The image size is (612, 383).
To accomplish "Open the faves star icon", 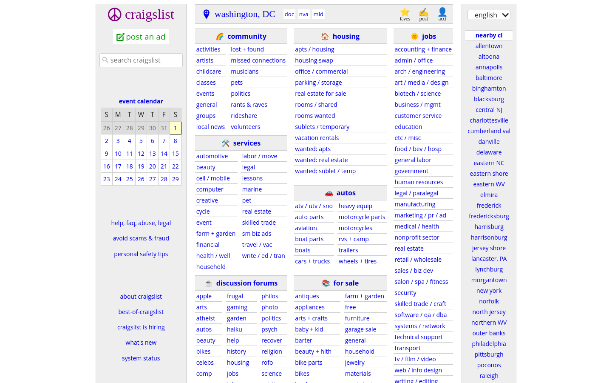I will click(x=405, y=12).
